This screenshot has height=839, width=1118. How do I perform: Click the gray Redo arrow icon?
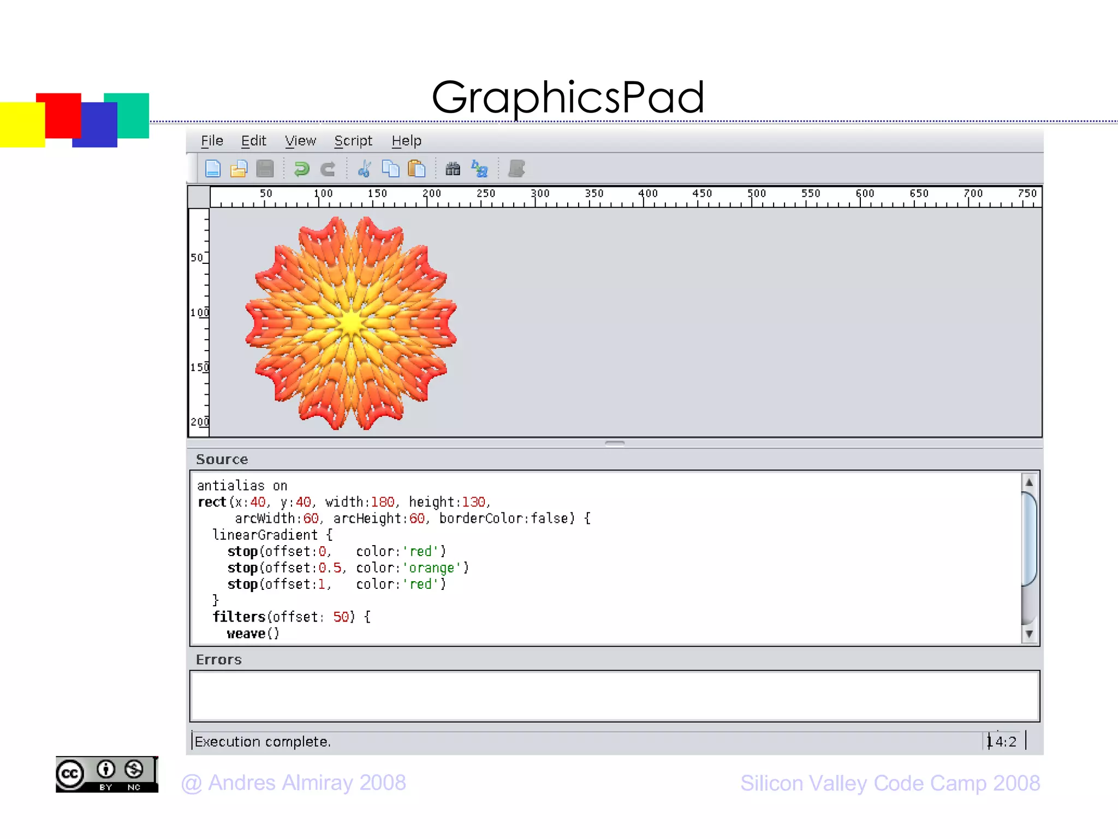pos(328,169)
